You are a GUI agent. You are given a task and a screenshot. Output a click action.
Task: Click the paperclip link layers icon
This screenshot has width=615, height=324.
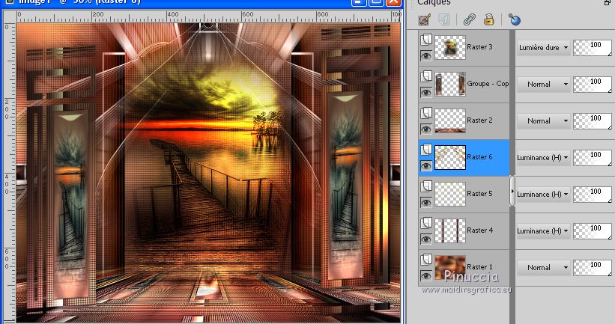[469, 19]
